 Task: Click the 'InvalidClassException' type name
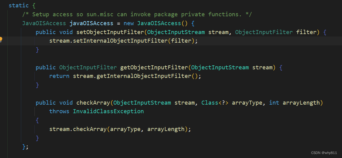[x=108, y=111]
